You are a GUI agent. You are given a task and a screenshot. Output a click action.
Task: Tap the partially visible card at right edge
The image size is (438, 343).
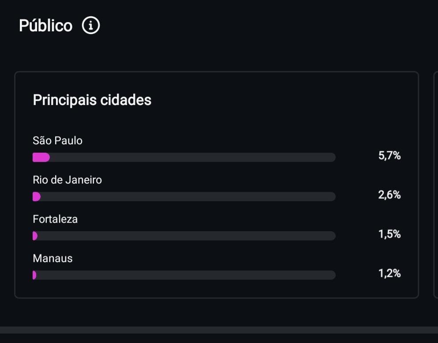pyautogui.click(x=435, y=185)
